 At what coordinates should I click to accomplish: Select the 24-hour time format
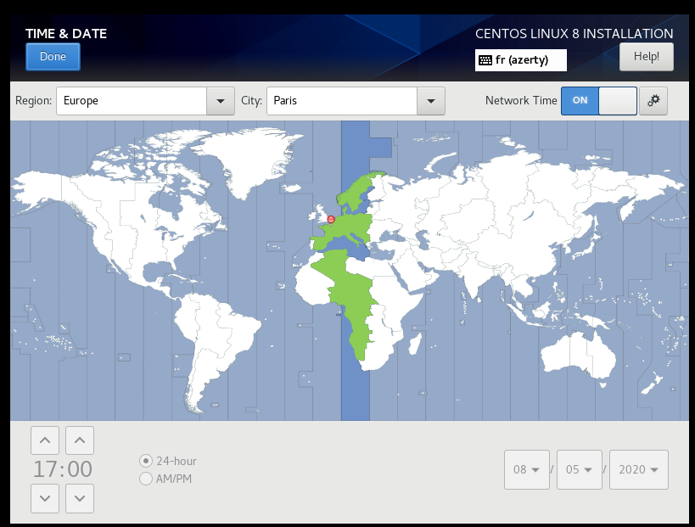146,461
